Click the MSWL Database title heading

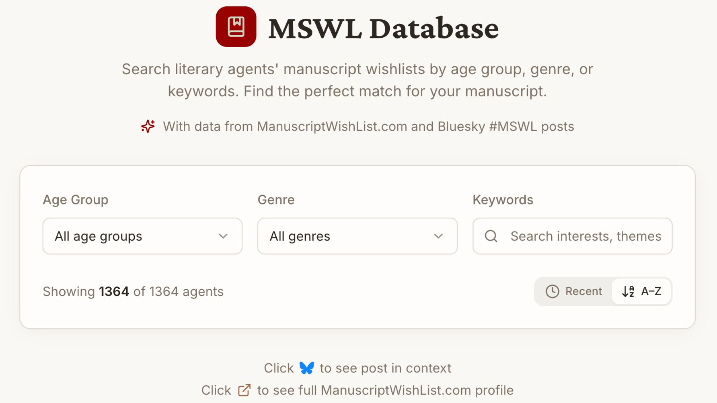coord(384,28)
